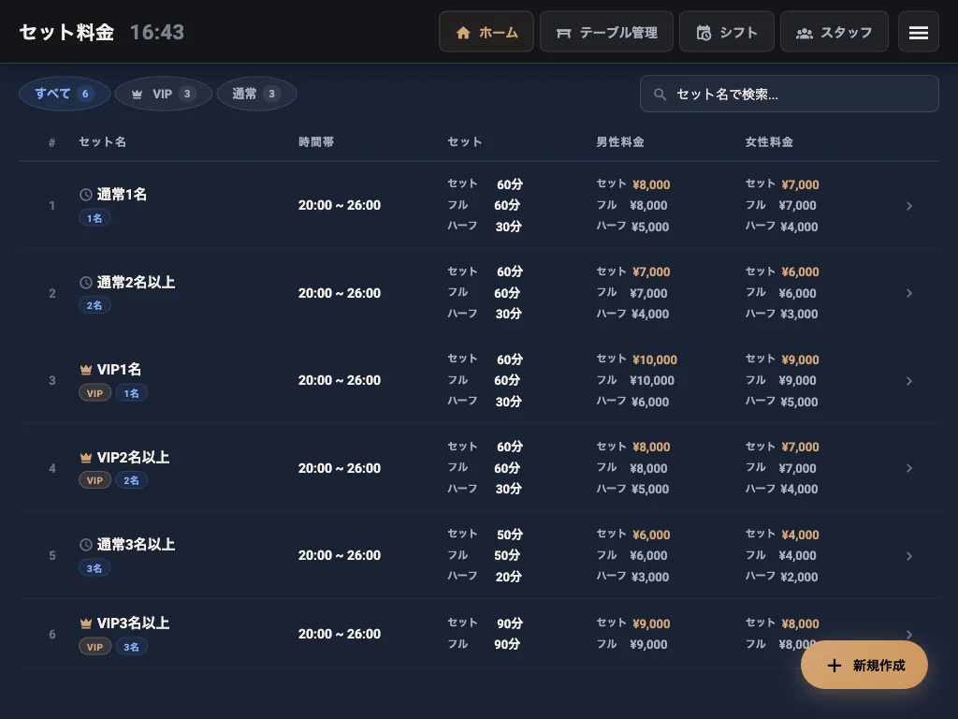This screenshot has width=958, height=719.
Task: Click the VIP badge under VIP1名
Action: pyautogui.click(x=94, y=393)
